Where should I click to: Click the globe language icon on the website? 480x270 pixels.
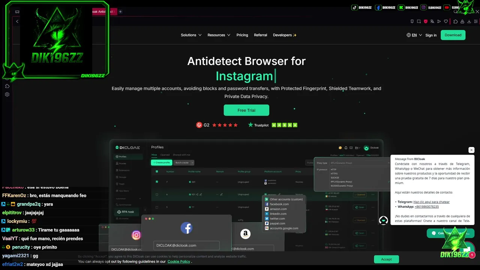[x=409, y=35]
